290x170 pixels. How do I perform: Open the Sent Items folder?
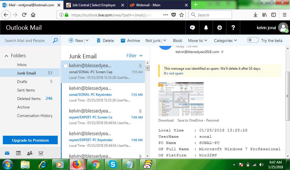(x=26, y=90)
